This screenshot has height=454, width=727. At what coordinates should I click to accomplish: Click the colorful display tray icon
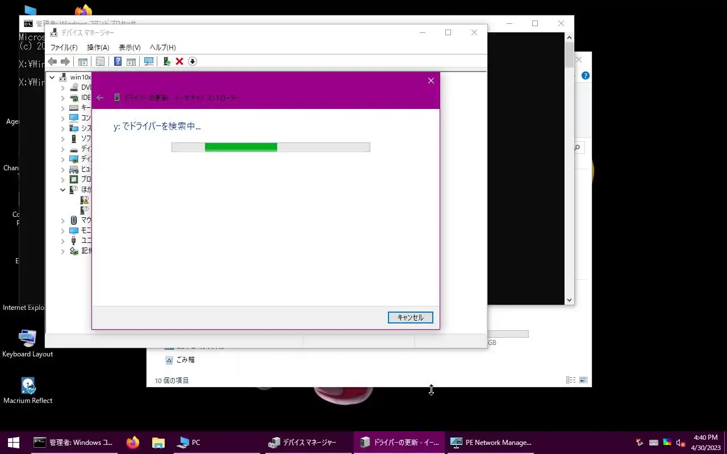pyautogui.click(x=667, y=443)
